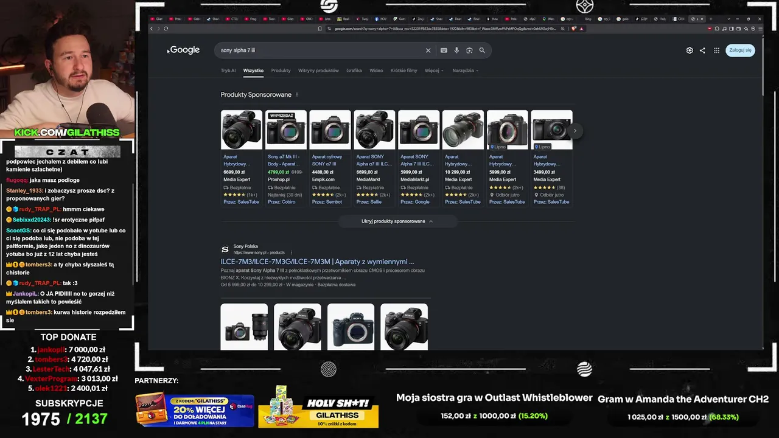Image resolution: width=779 pixels, height=438 pixels.
Task: Open the 6699,00 zł Media Expert camera thumbnail
Action: 242,130
